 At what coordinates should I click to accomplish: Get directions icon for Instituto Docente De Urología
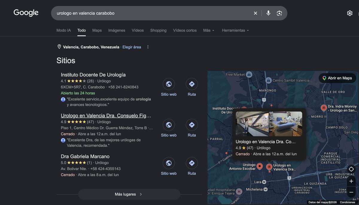[x=192, y=84]
